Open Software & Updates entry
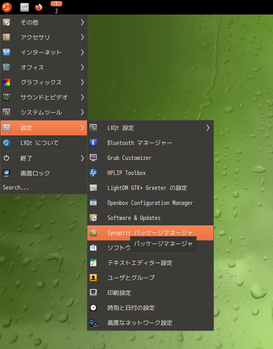This screenshot has width=273, height=349. (150, 218)
